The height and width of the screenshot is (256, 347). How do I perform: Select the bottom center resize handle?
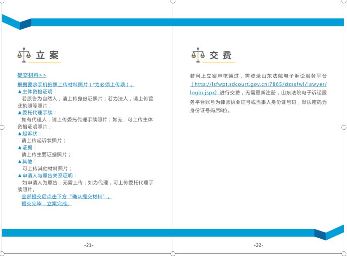tap(173, 254)
